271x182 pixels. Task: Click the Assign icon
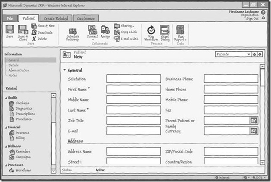pyautogui.click(x=105, y=30)
